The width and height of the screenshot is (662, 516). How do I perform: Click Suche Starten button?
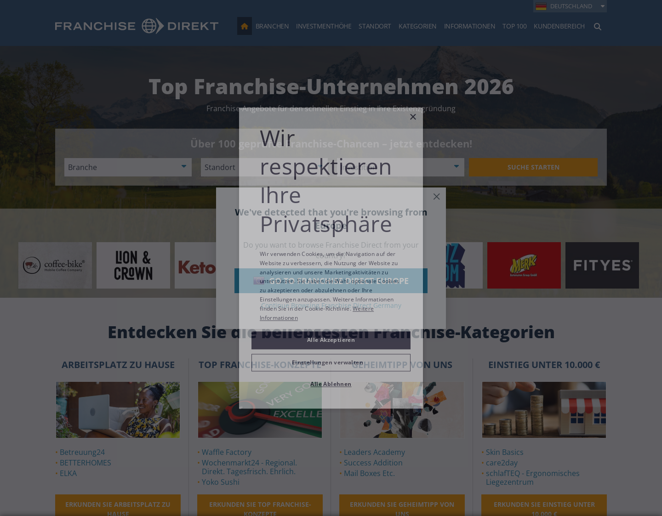pyautogui.click(x=533, y=167)
